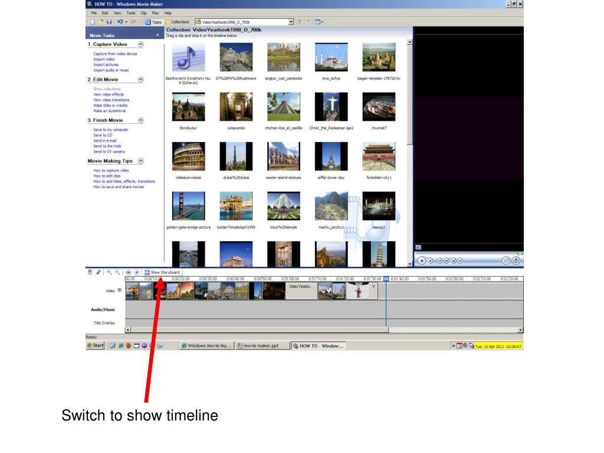
Task: Open the Play menu
Action: click(x=155, y=13)
